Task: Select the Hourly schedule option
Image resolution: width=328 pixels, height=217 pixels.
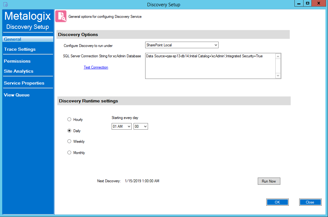Action: (69, 119)
